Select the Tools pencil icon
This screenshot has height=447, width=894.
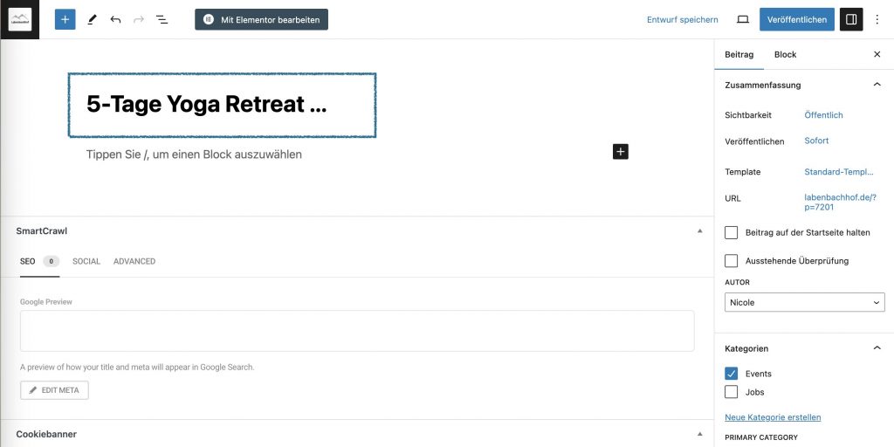tap(92, 19)
